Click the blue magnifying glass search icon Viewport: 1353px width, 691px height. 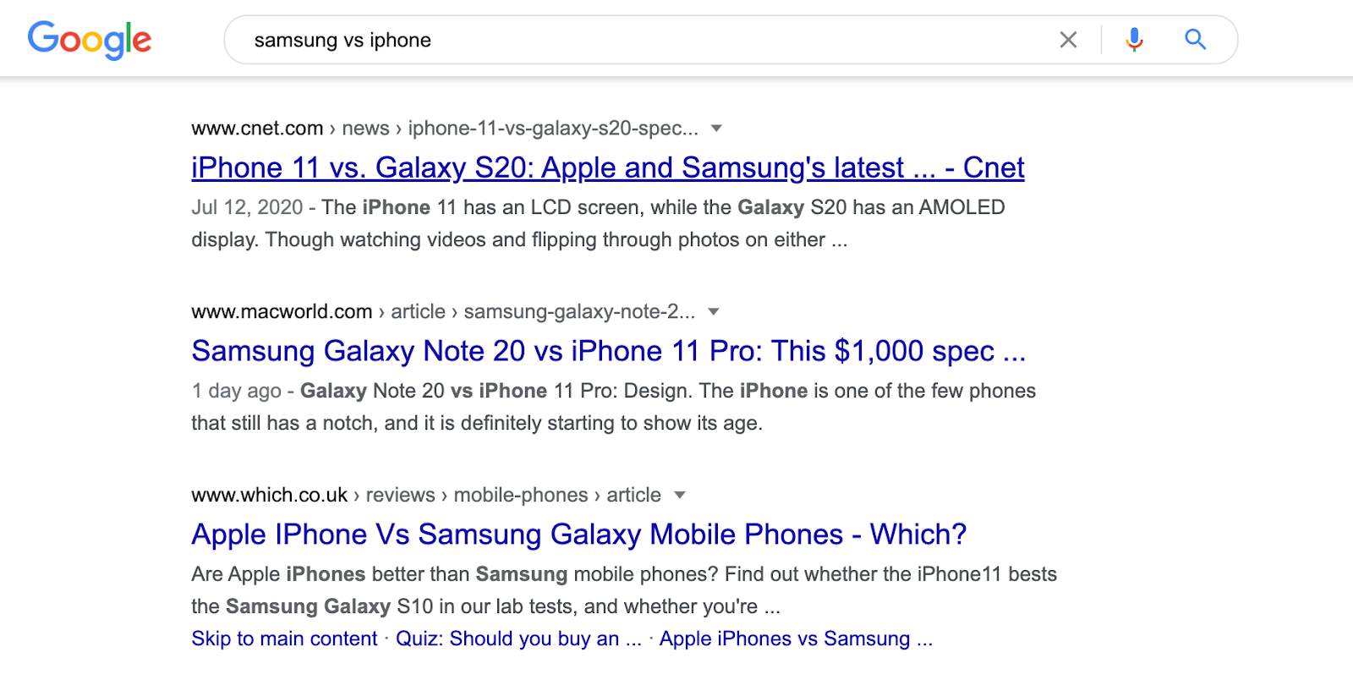1195,40
